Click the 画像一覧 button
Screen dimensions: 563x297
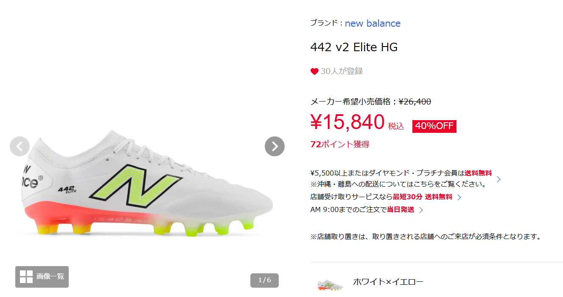coord(42,277)
